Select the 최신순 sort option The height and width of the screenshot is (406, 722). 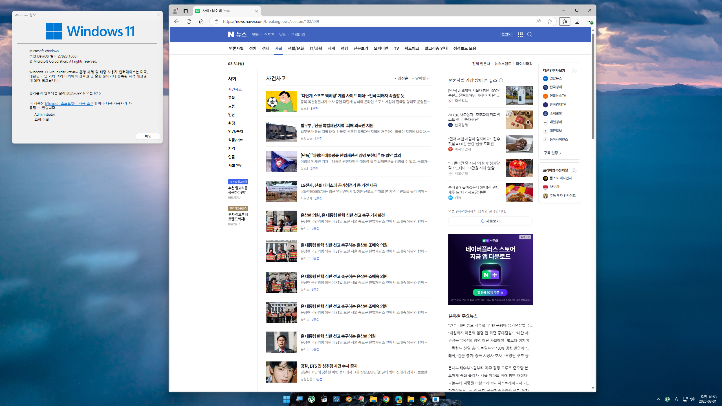click(x=402, y=78)
